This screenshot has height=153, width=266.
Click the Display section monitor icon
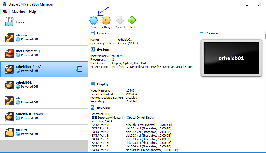[x=93, y=84]
